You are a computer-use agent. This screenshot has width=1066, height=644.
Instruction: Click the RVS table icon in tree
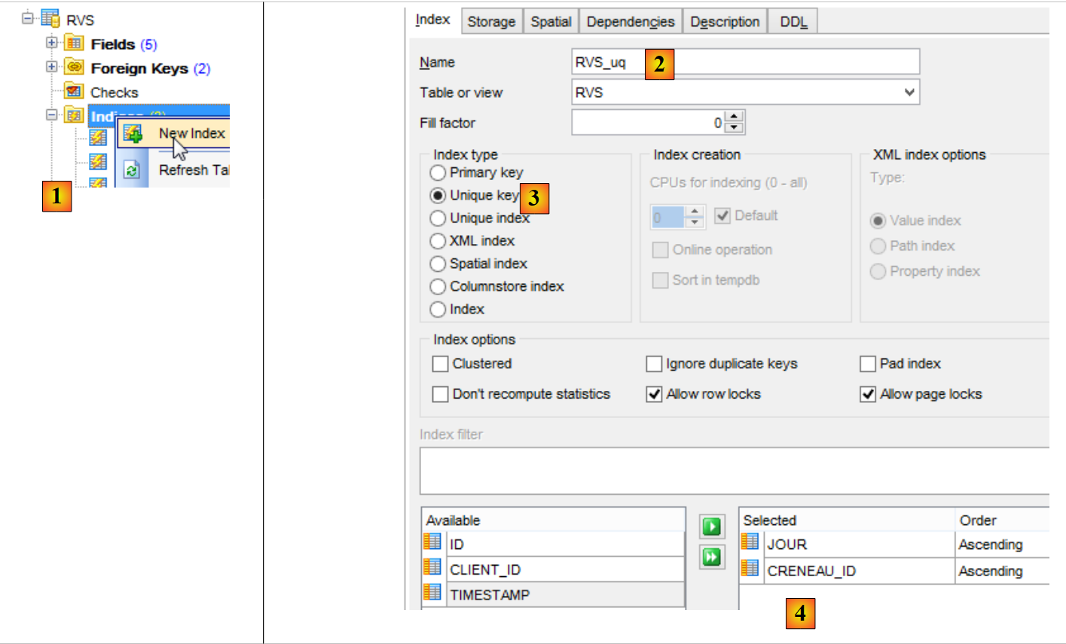click(x=50, y=18)
